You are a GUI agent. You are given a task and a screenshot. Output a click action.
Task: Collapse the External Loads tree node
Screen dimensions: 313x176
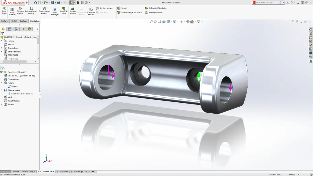point(2,90)
